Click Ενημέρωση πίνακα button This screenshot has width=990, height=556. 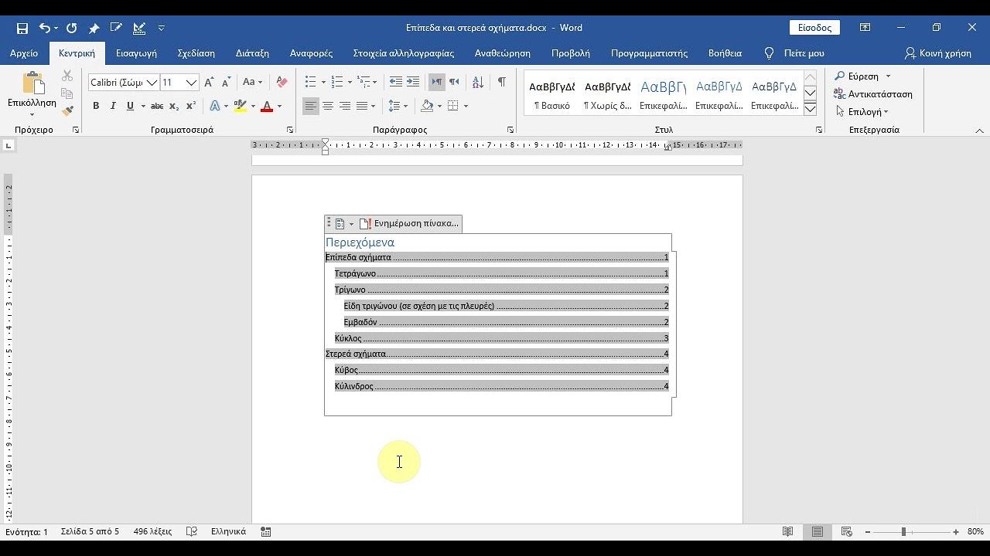(410, 224)
